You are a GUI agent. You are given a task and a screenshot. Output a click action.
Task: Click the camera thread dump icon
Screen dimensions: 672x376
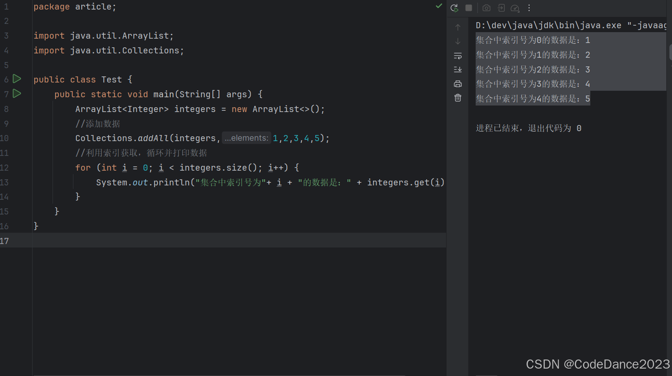pyautogui.click(x=487, y=8)
